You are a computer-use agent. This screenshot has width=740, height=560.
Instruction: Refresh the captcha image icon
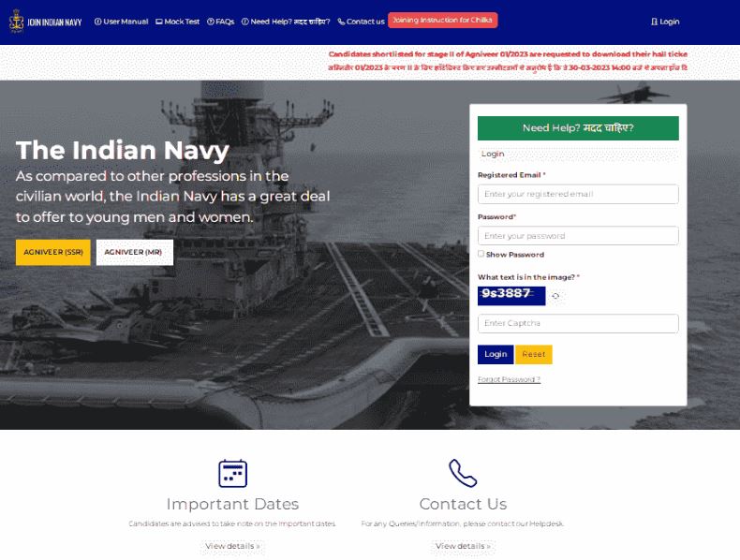tap(555, 296)
